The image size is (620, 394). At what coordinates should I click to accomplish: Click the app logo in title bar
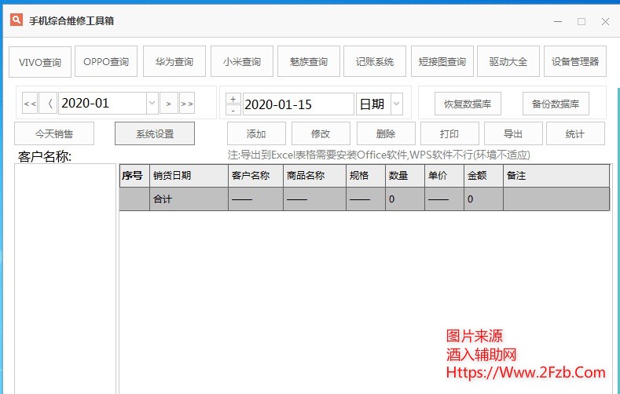click(17, 20)
